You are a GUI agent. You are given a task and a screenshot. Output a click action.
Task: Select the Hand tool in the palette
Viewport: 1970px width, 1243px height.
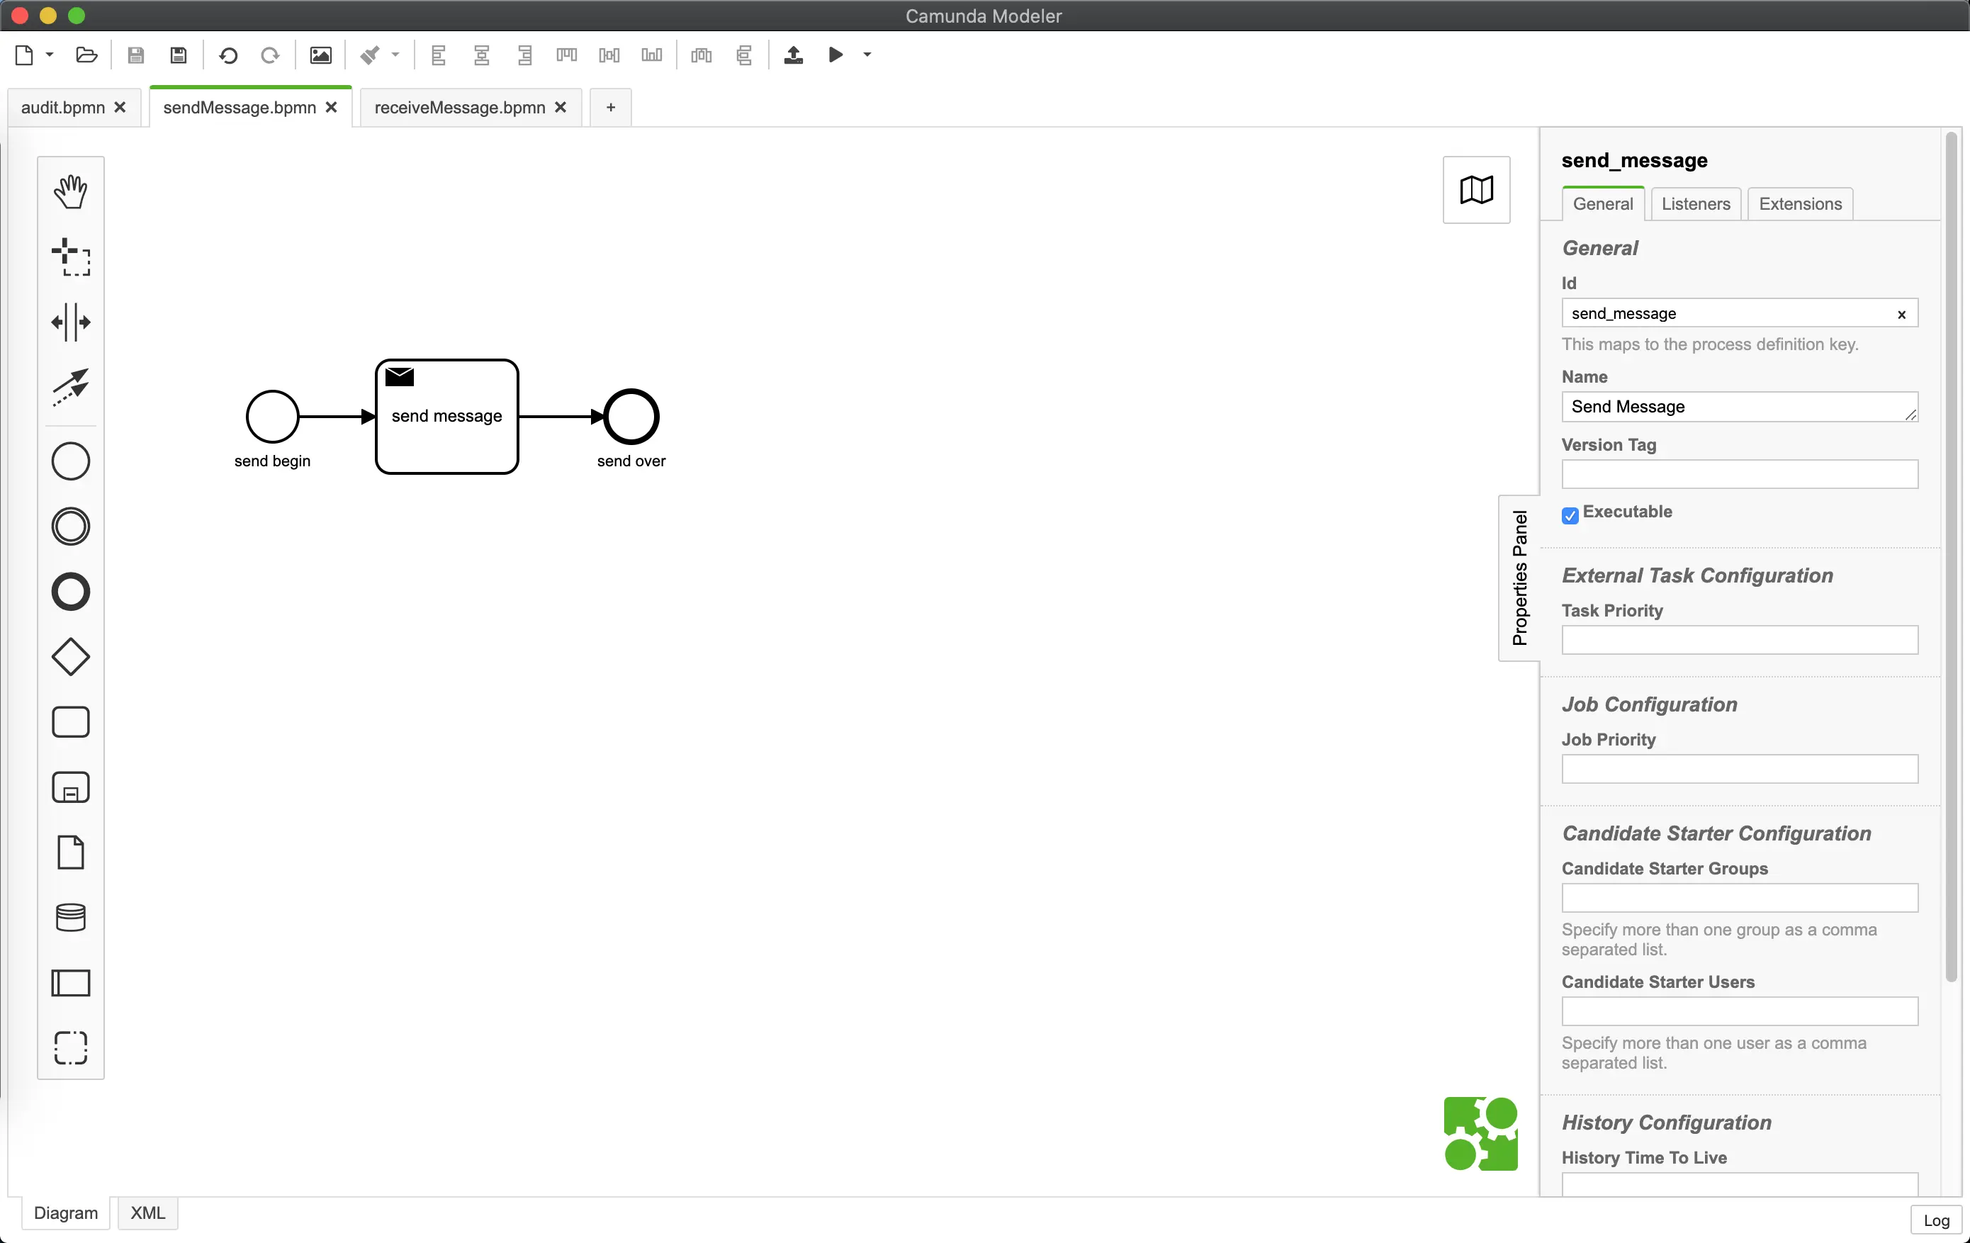[x=70, y=191]
